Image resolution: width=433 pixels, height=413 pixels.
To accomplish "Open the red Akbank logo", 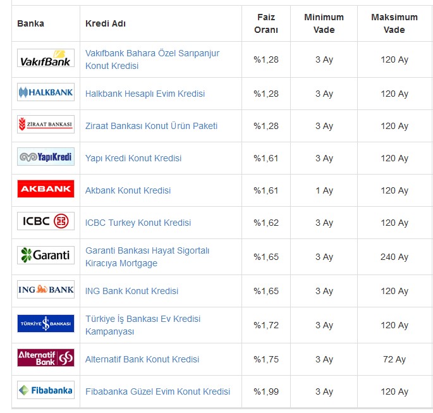I will (46, 189).
